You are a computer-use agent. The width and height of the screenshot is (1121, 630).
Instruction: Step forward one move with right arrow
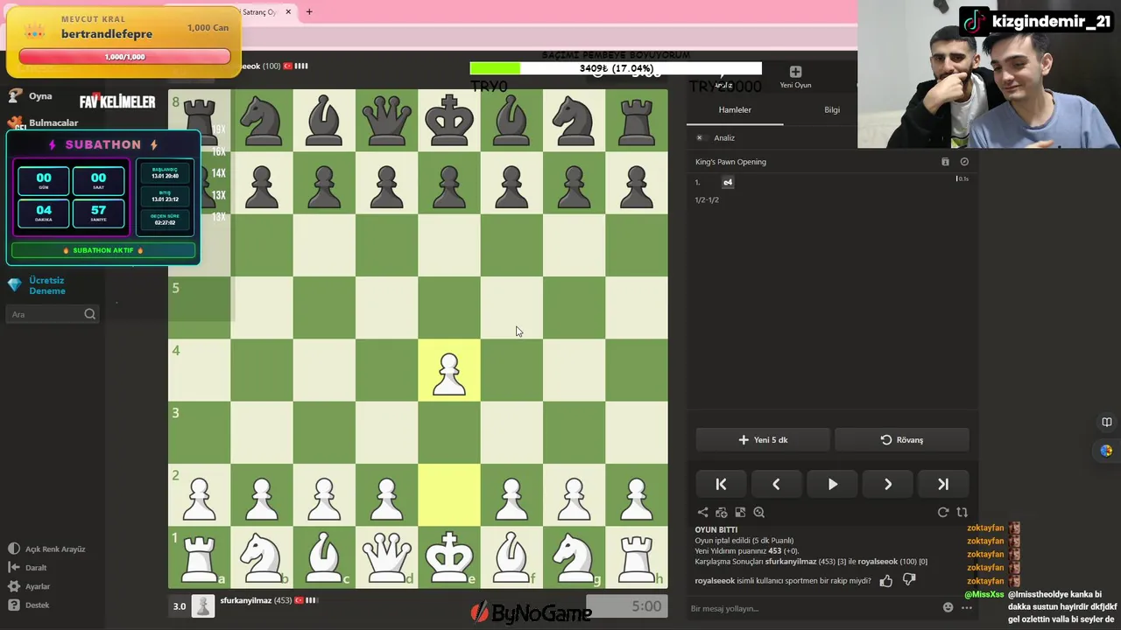click(887, 484)
